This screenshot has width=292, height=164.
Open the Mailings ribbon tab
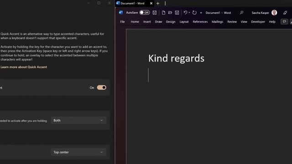[x=217, y=22]
